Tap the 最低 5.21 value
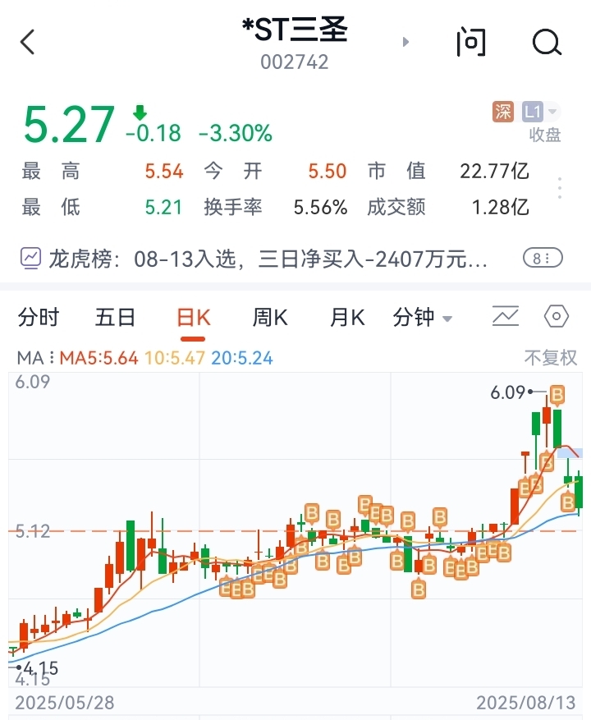The width and height of the screenshot is (591, 720). point(163,208)
